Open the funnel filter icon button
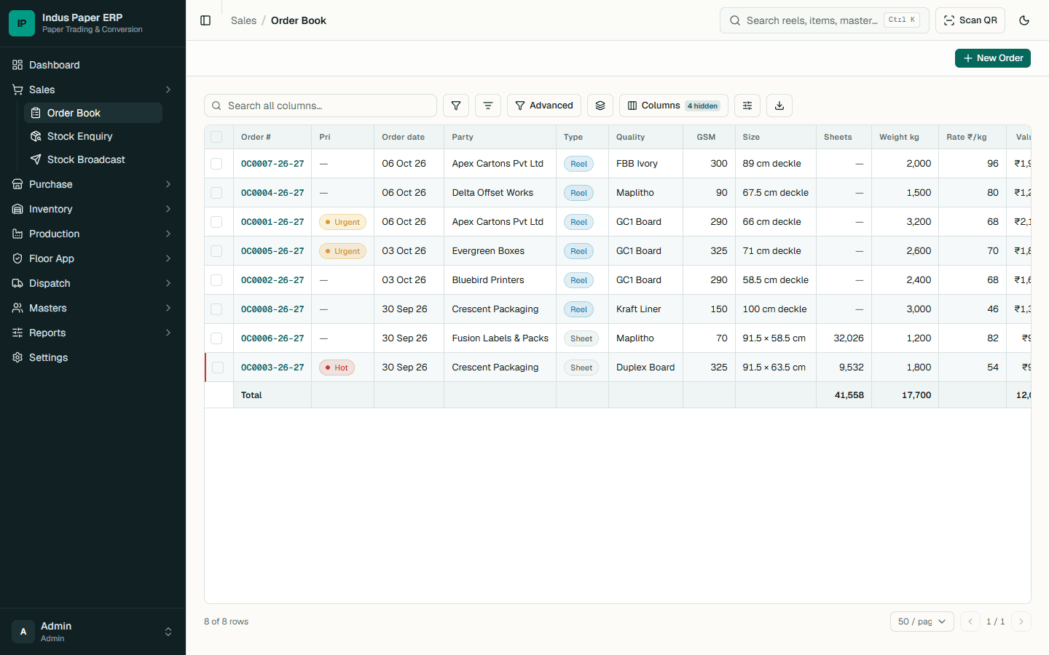Image resolution: width=1049 pixels, height=655 pixels. [456, 106]
